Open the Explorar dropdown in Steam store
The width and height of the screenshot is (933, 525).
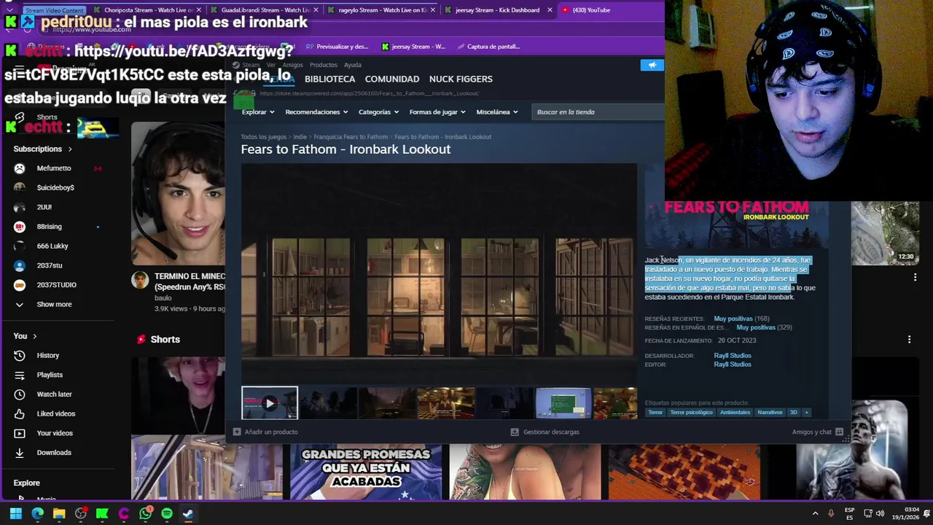(258, 112)
